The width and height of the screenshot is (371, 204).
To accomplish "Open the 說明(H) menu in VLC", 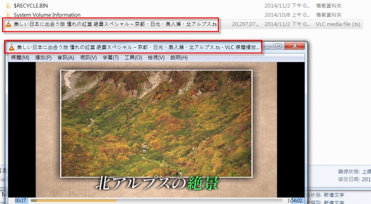I will [x=179, y=58].
